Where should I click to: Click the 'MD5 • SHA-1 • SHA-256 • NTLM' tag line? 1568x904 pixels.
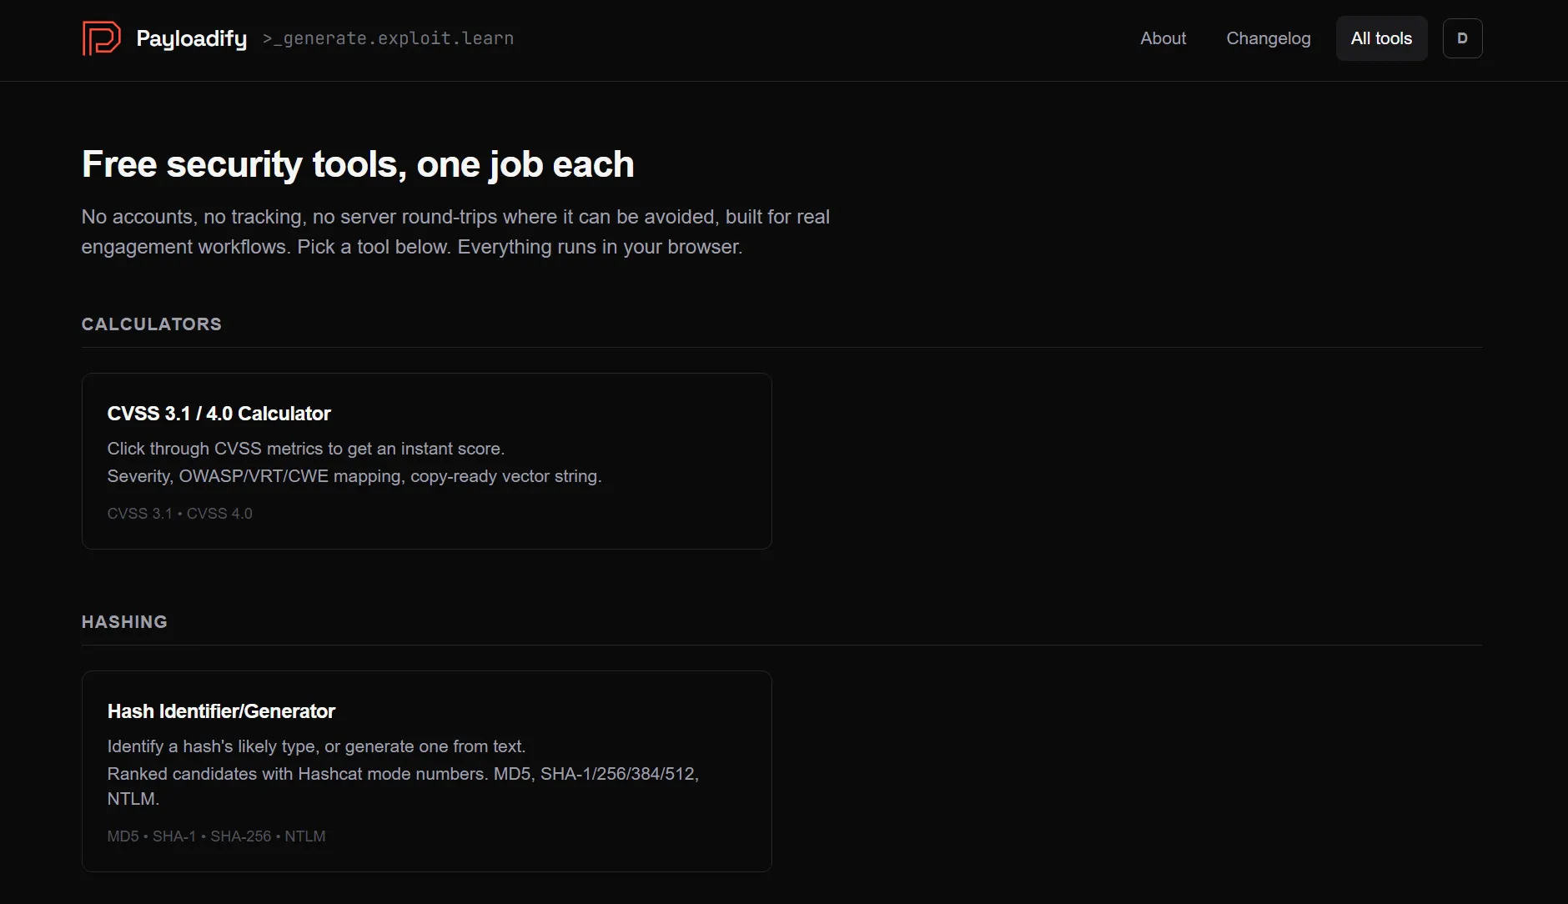click(216, 836)
